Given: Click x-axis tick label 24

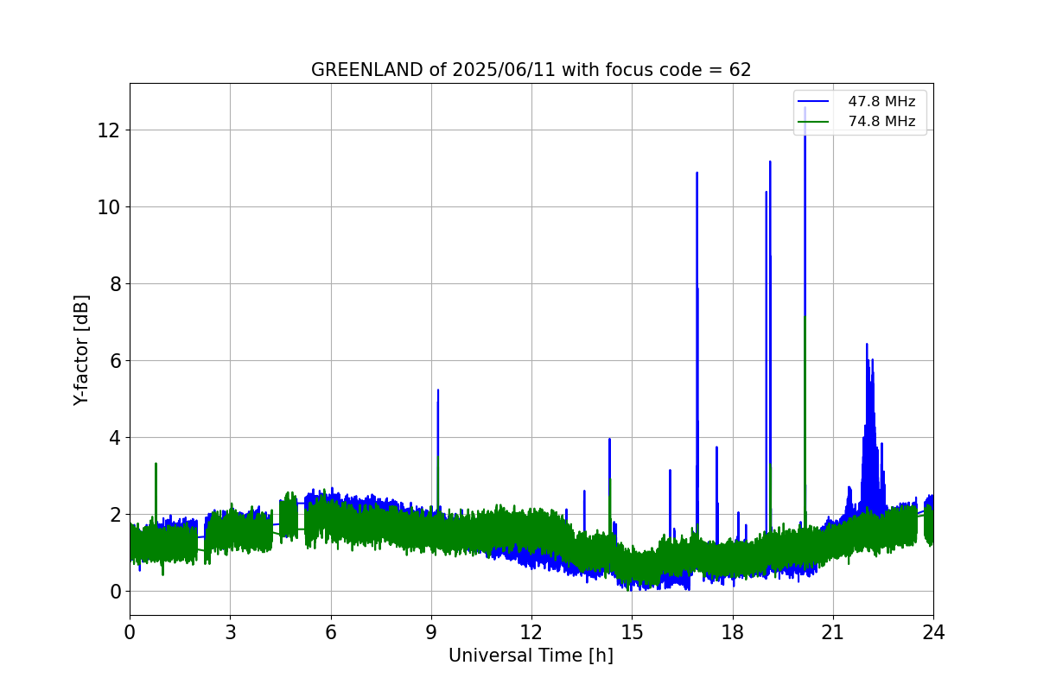Looking at the screenshot, I should click(x=933, y=631).
